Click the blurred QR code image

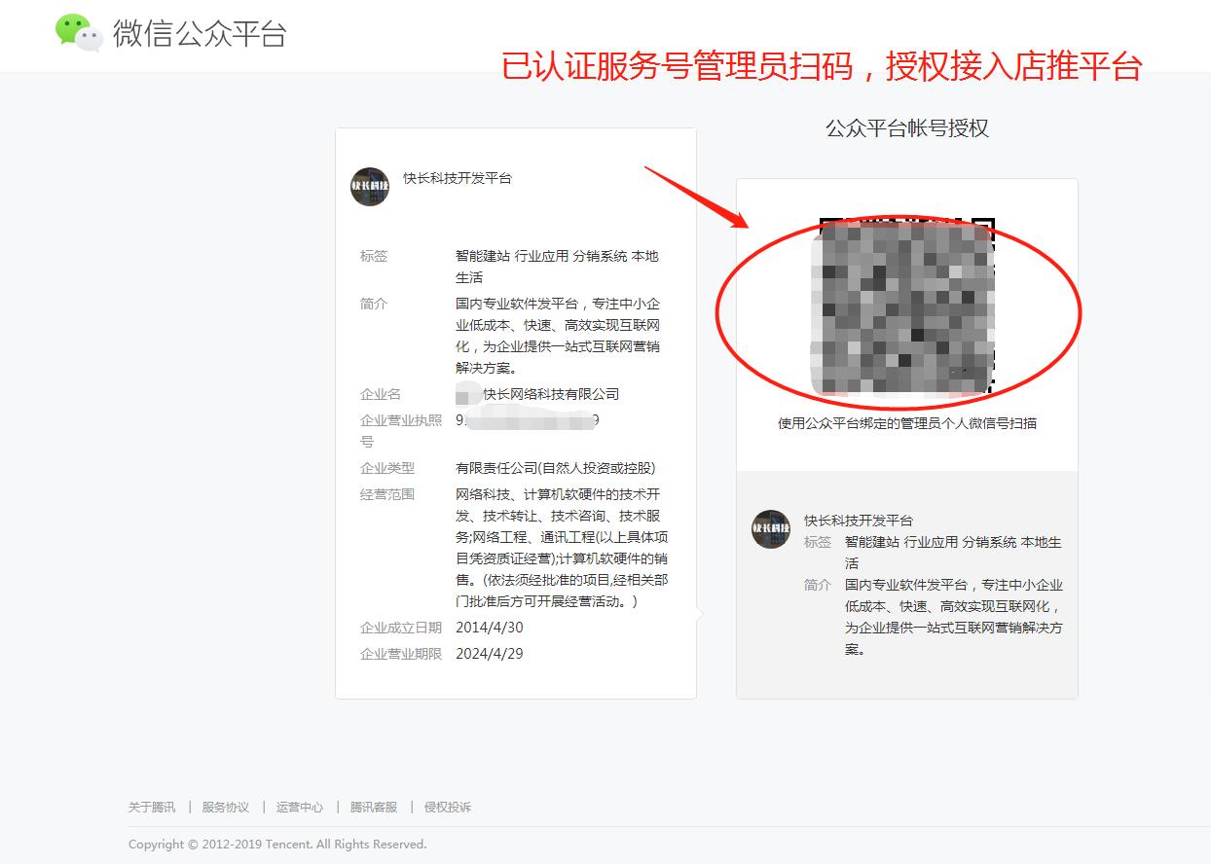pyautogui.click(x=902, y=307)
